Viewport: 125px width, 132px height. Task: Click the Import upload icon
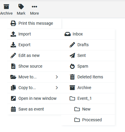tap(13, 34)
